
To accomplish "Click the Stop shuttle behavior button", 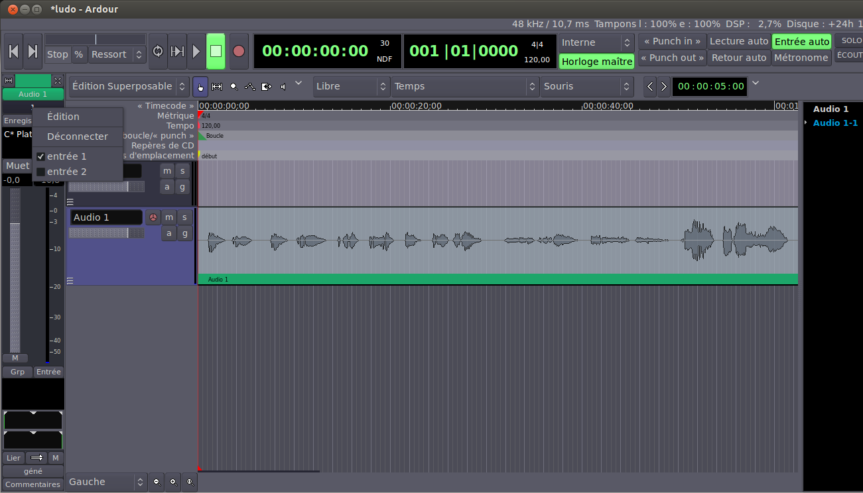I will [x=58, y=54].
